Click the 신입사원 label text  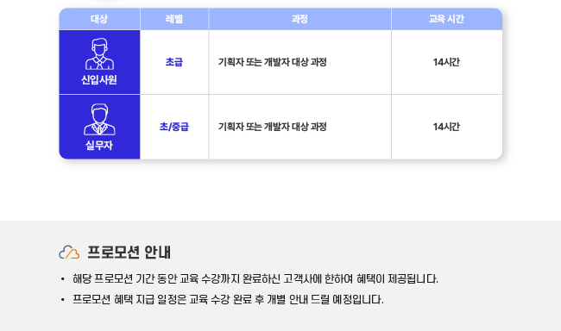[x=99, y=79]
